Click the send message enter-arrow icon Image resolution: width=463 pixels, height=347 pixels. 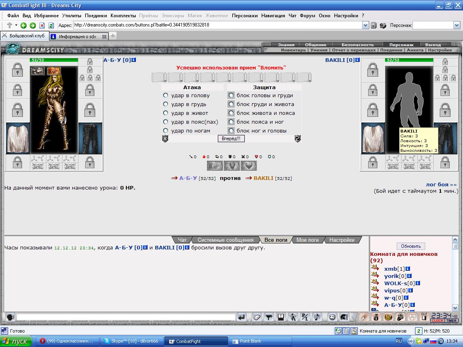coord(242,317)
